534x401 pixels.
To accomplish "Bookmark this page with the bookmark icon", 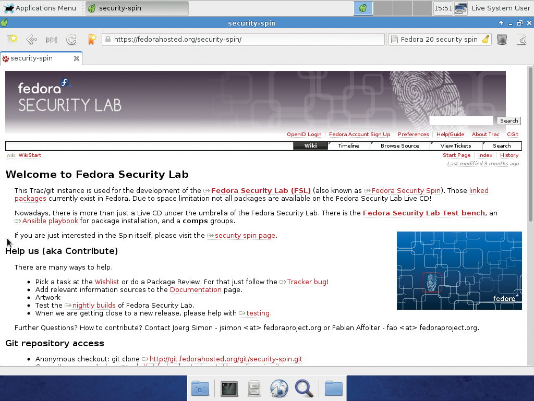I will tap(92, 39).
